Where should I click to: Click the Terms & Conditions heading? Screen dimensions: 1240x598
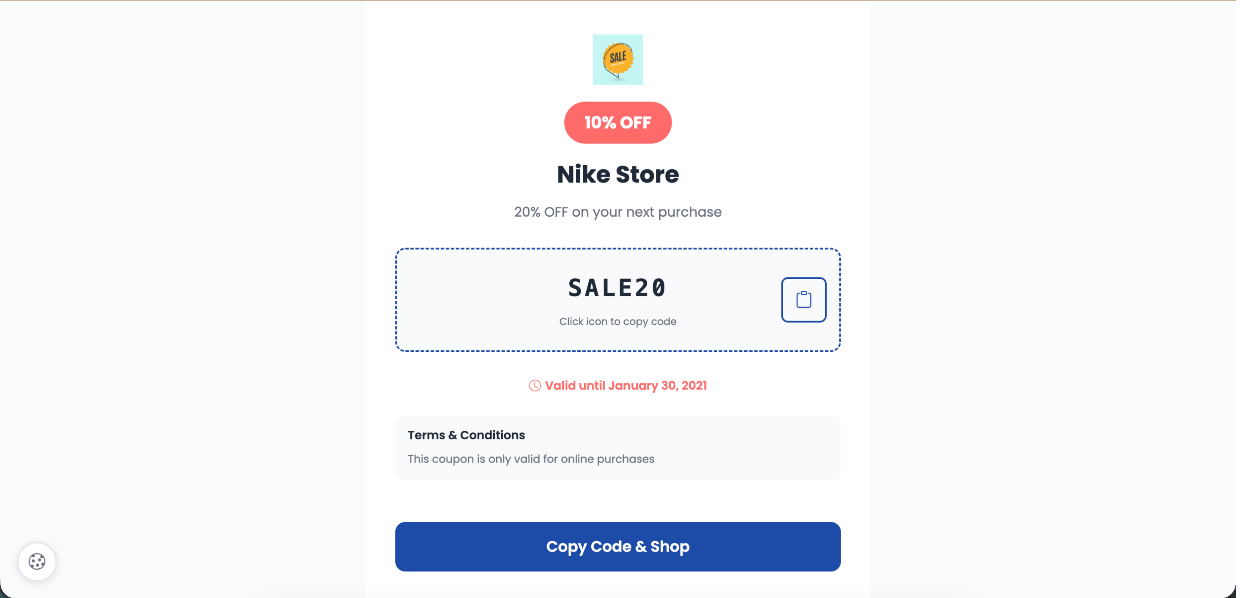467,435
